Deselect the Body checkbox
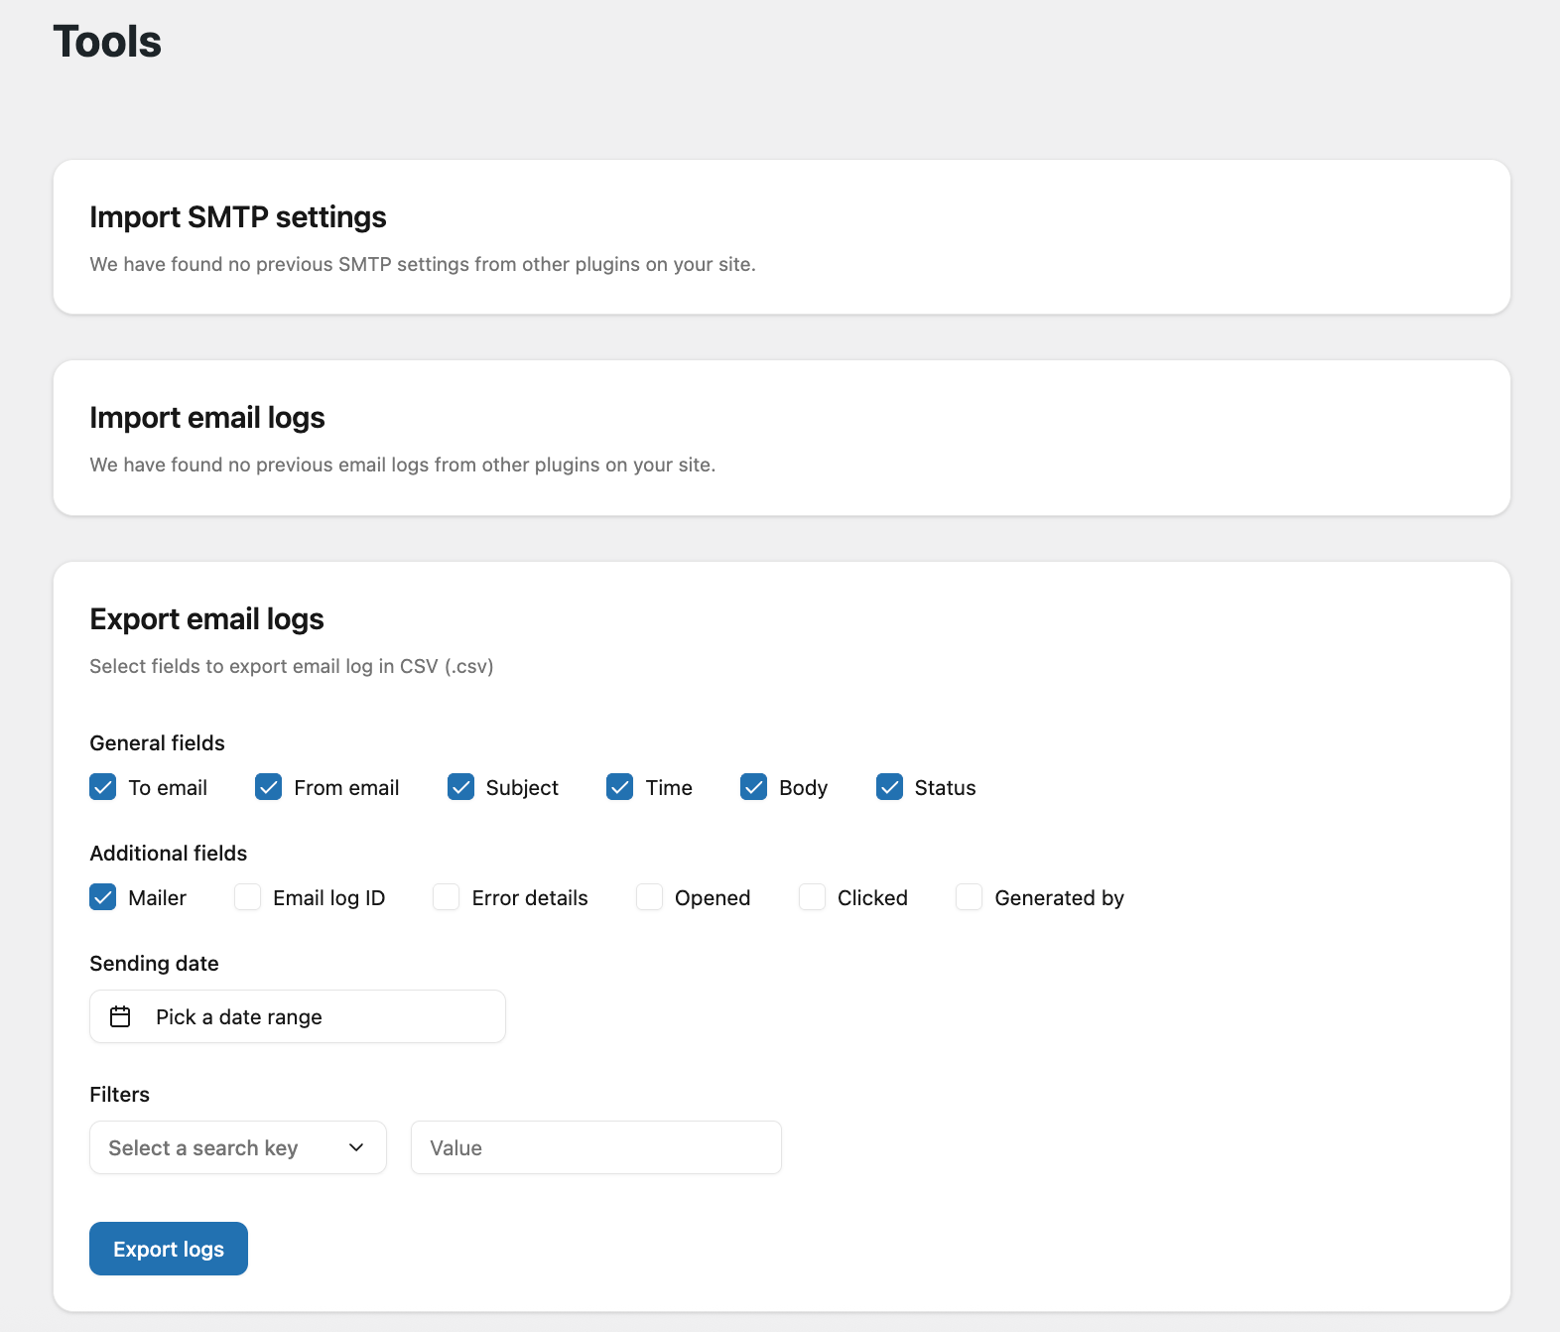The width and height of the screenshot is (1560, 1332). pyautogui.click(x=754, y=787)
